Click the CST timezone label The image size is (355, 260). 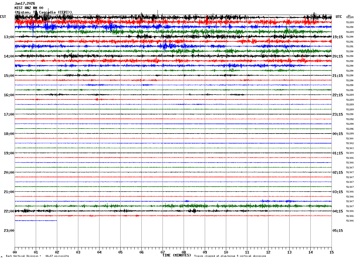3,17
